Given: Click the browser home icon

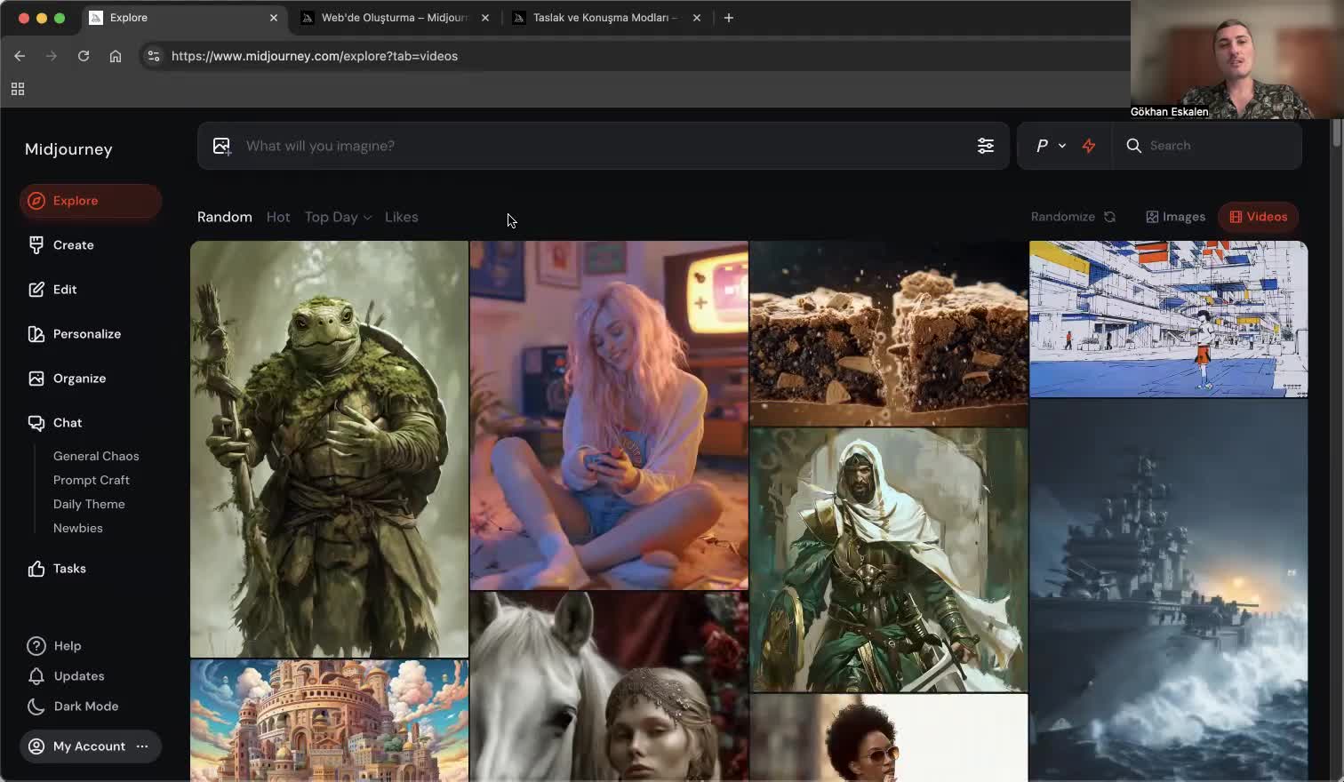Looking at the screenshot, I should pyautogui.click(x=116, y=56).
